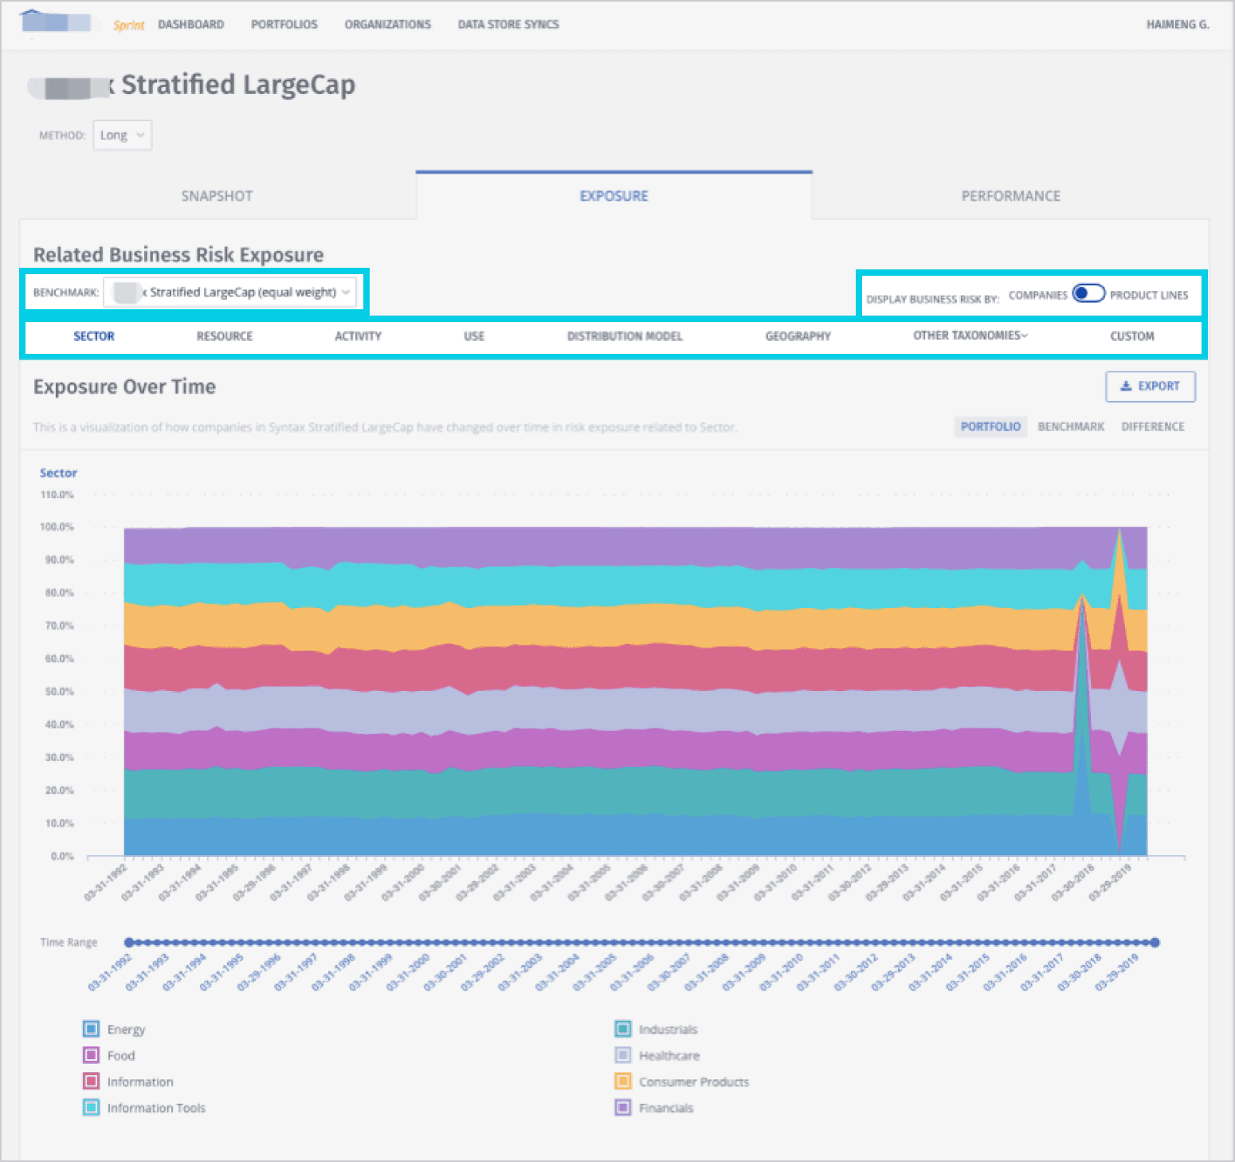1235x1162 pixels.
Task: Toggle Energy series in legend
Action: pos(91,1029)
